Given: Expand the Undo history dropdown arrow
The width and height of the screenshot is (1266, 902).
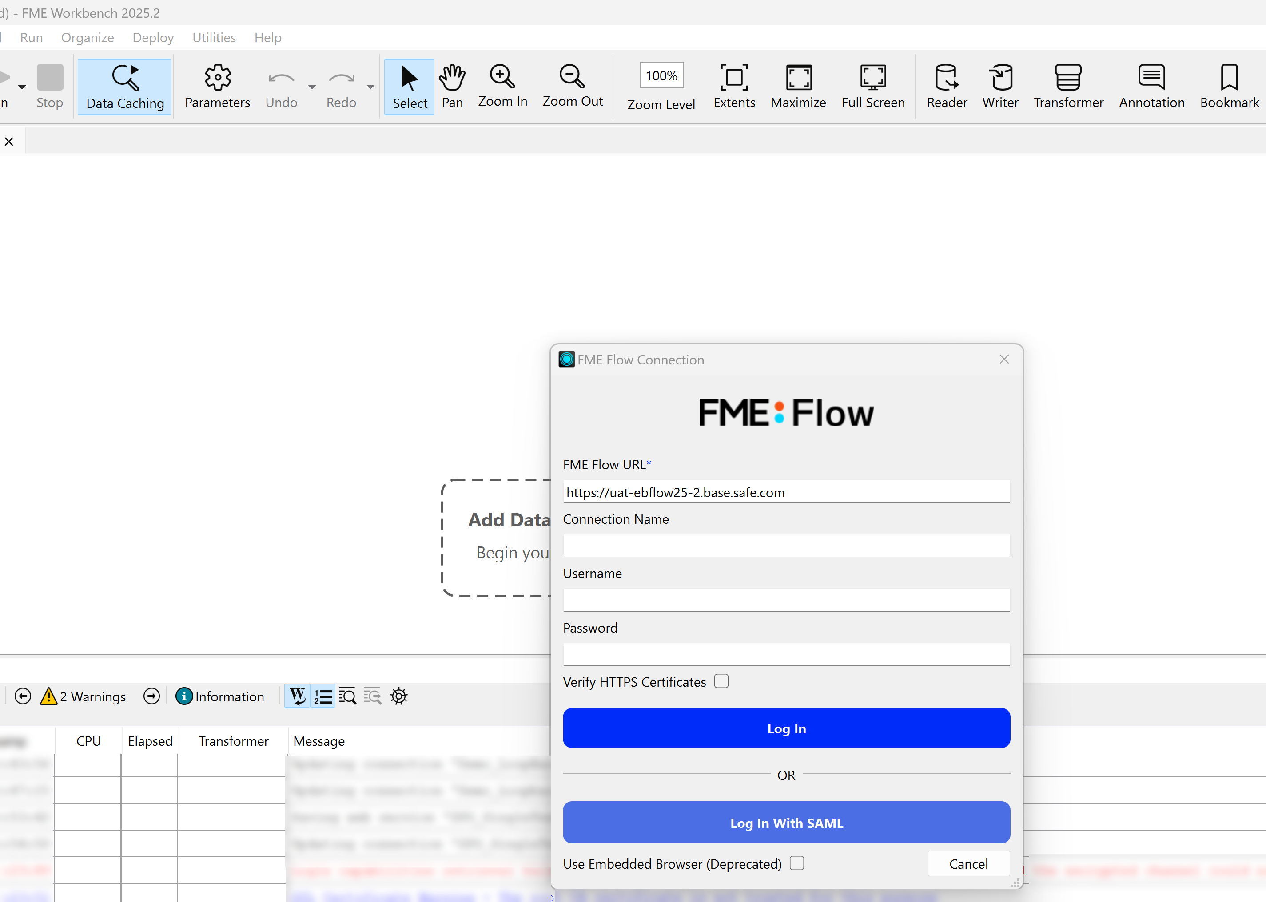Looking at the screenshot, I should pos(312,87).
